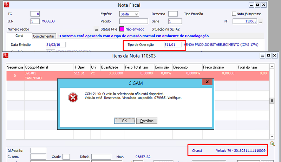
Task: Click the magnifier search icon below the grid
Action: [x=273, y=143]
